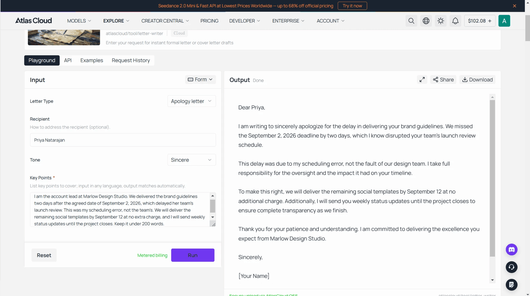
Task: Click the Reset button
Action: (x=44, y=255)
